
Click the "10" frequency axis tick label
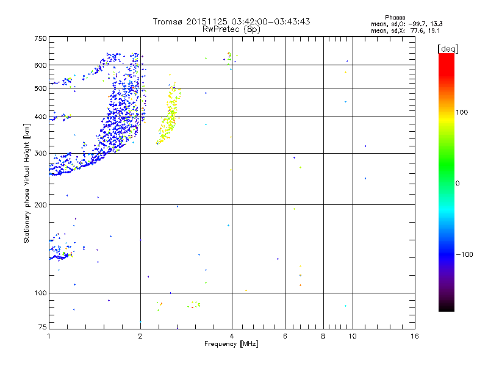click(353, 336)
